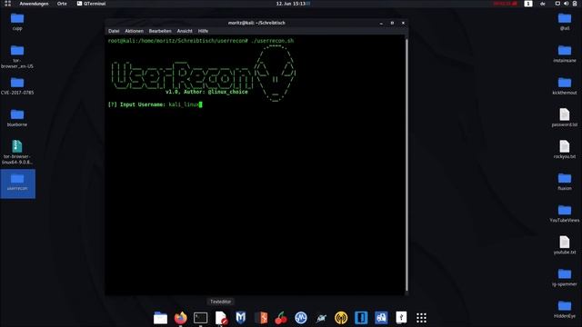The image size is (582, 327).
Task: Click the ./userrecon.sh command text
Action: (273, 41)
